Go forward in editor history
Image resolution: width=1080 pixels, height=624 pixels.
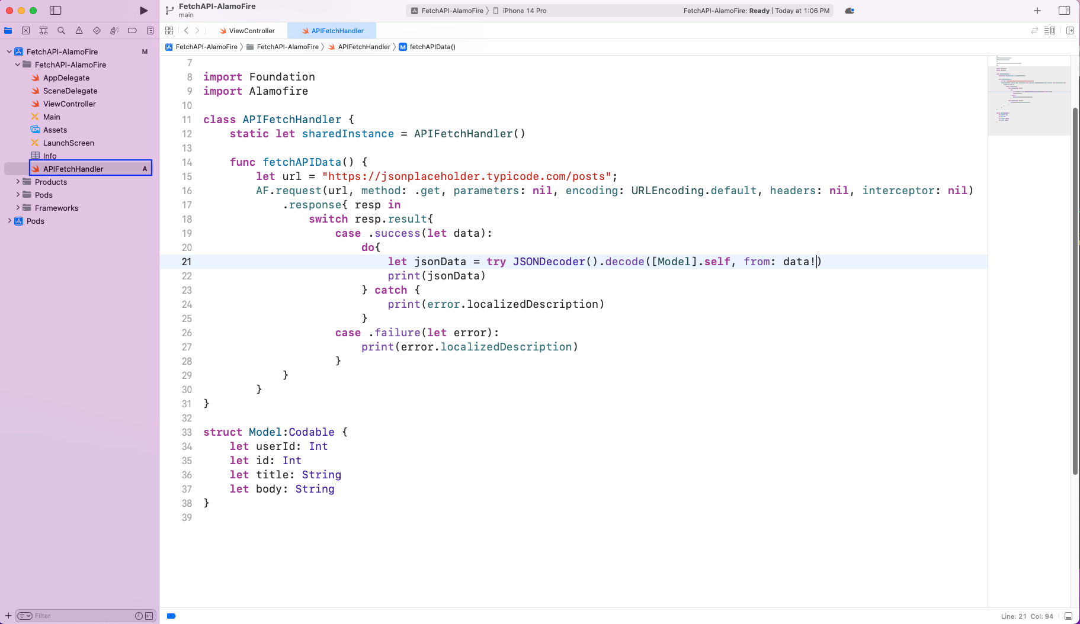click(197, 31)
